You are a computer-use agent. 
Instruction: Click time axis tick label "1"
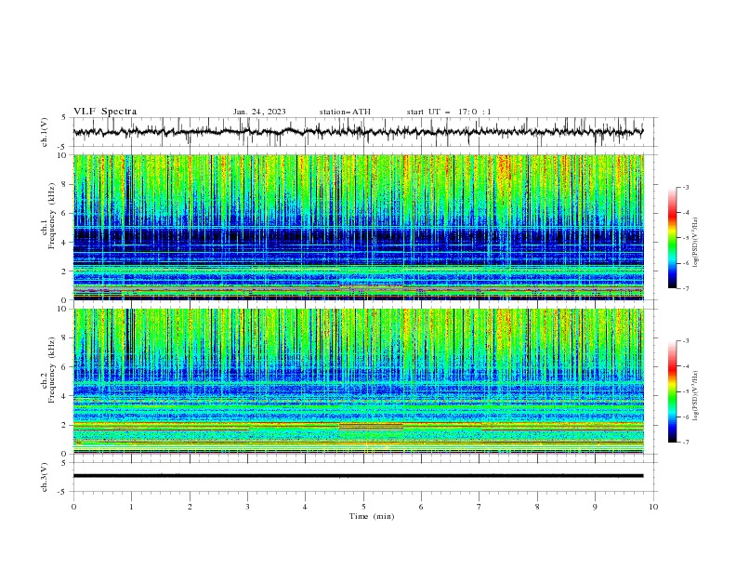tap(131, 507)
